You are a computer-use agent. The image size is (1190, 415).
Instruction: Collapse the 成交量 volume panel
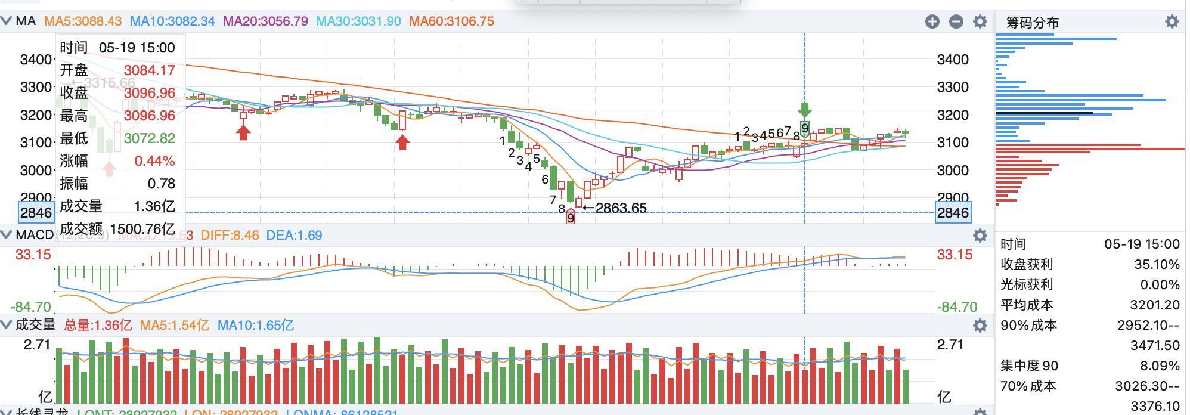[x=7, y=325]
